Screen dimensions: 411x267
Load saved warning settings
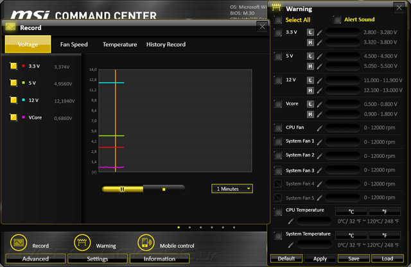pos(387,259)
